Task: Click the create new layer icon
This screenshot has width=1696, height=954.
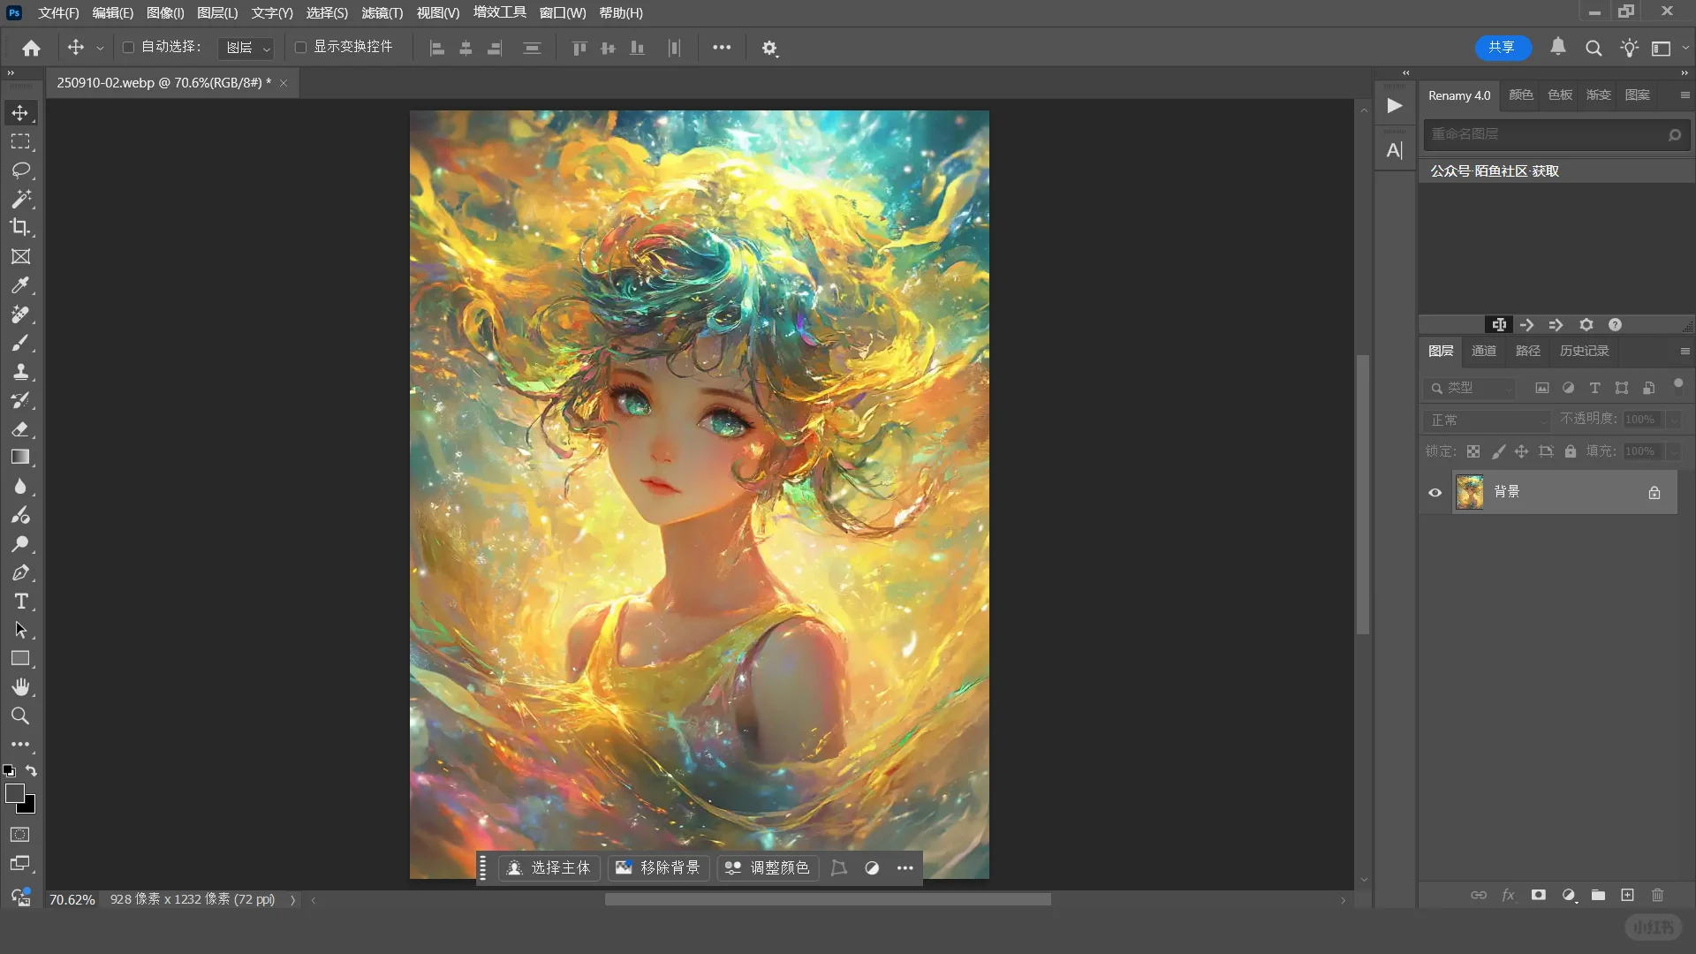Action: [x=1627, y=895]
